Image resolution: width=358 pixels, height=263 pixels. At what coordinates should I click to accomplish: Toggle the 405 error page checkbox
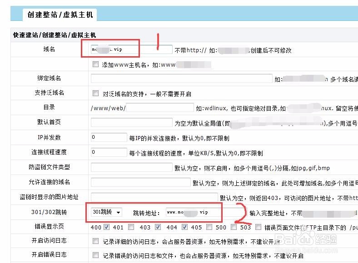tap(209, 227)
